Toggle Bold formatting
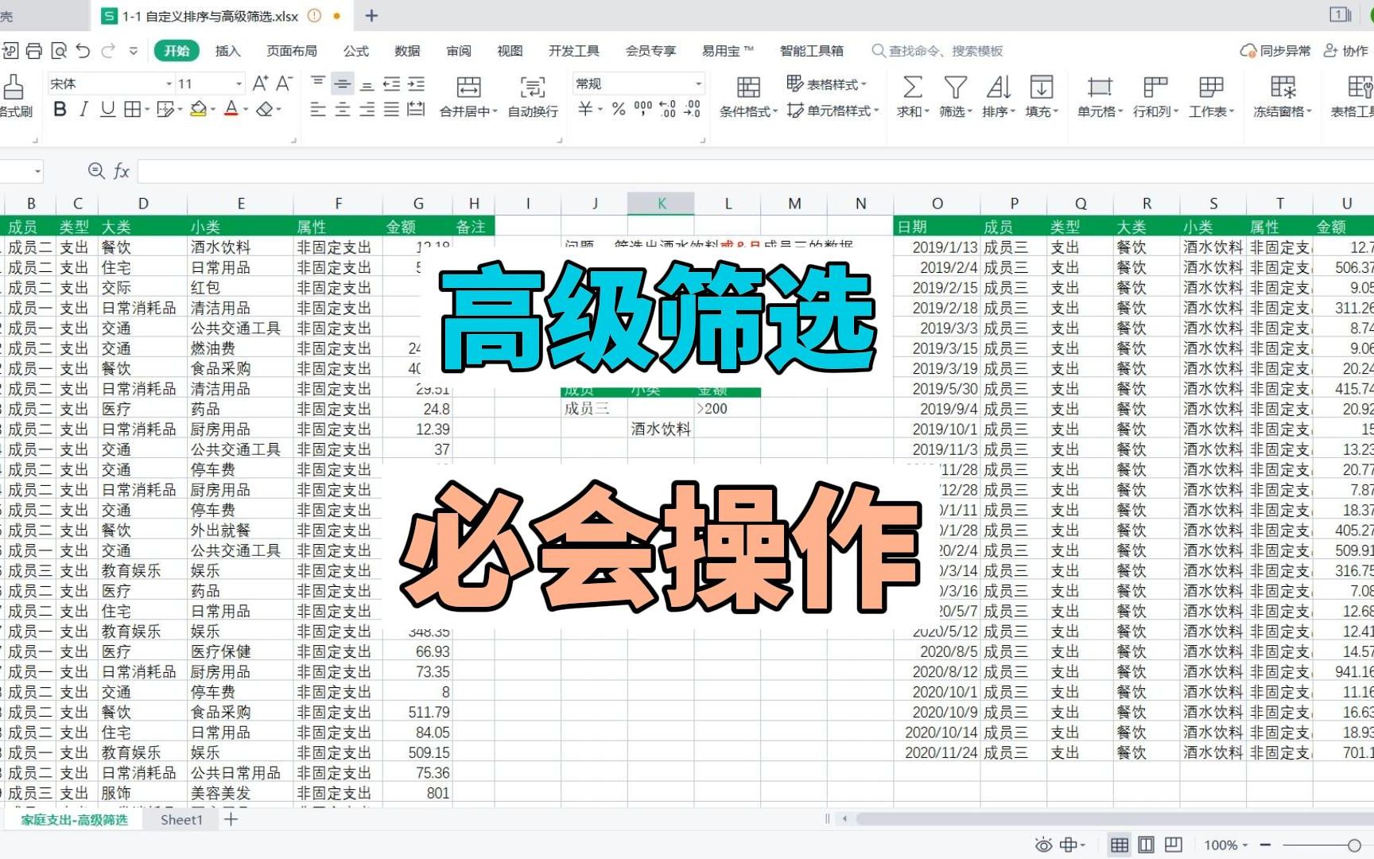Viewport: 1374px width, 859px height. coord(60,109)
